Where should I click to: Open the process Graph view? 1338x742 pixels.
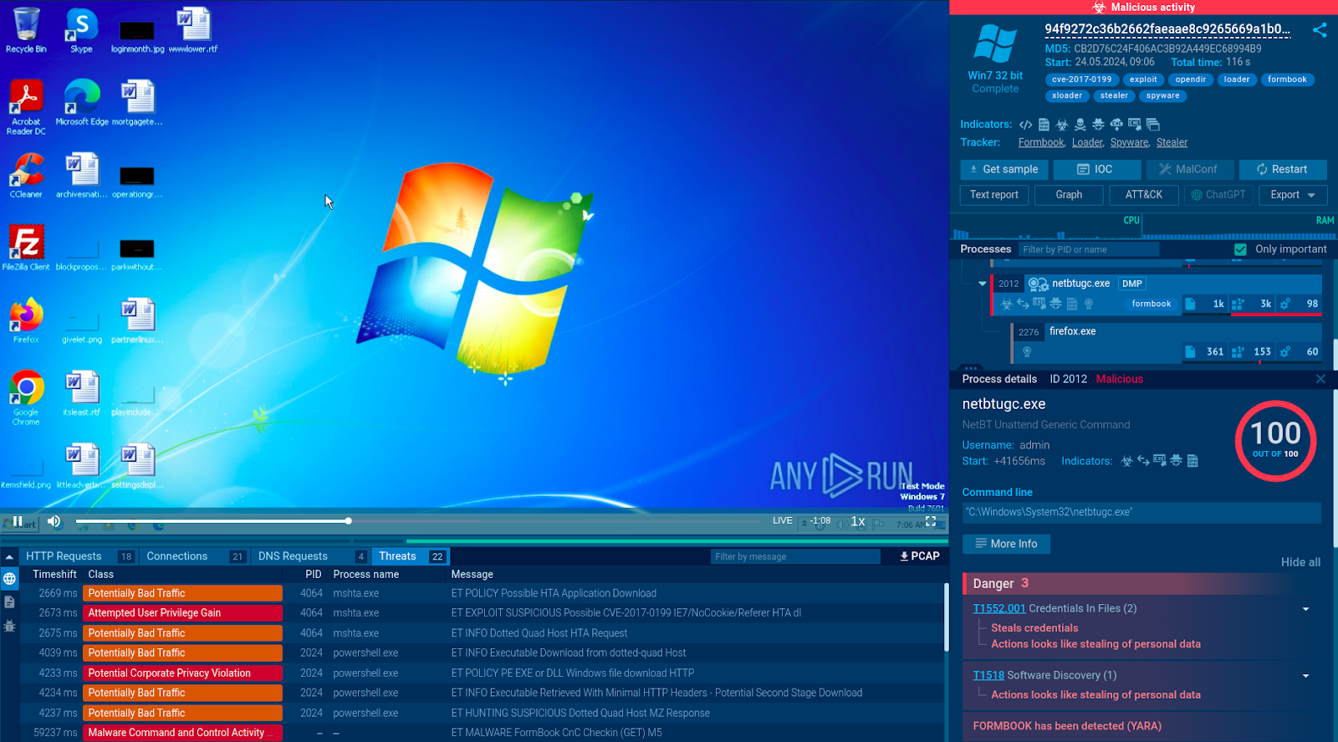point(1069,195)
